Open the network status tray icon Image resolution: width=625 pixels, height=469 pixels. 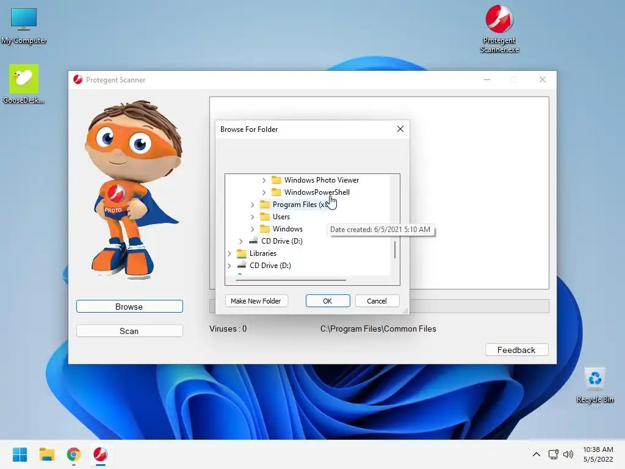tap(553, 454)
